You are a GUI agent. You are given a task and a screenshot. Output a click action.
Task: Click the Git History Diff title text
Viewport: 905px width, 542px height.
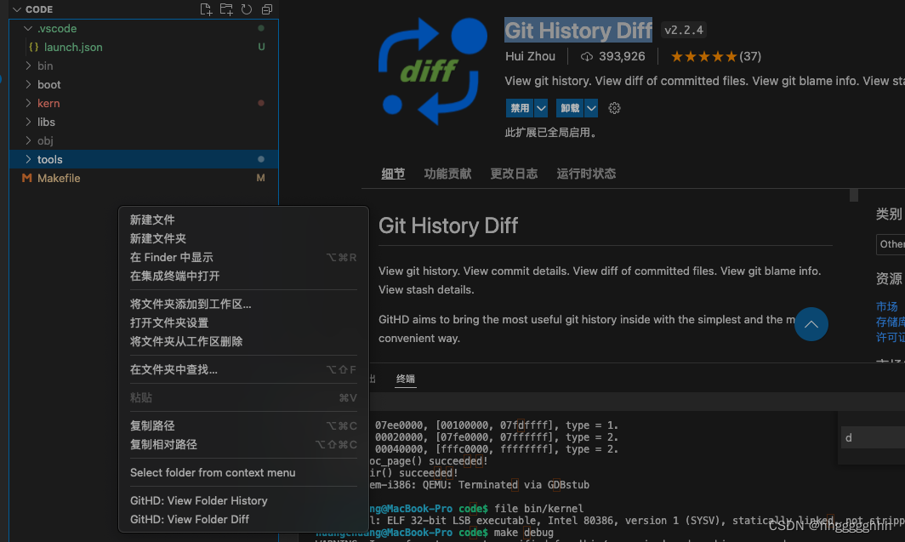pos(578,30)
